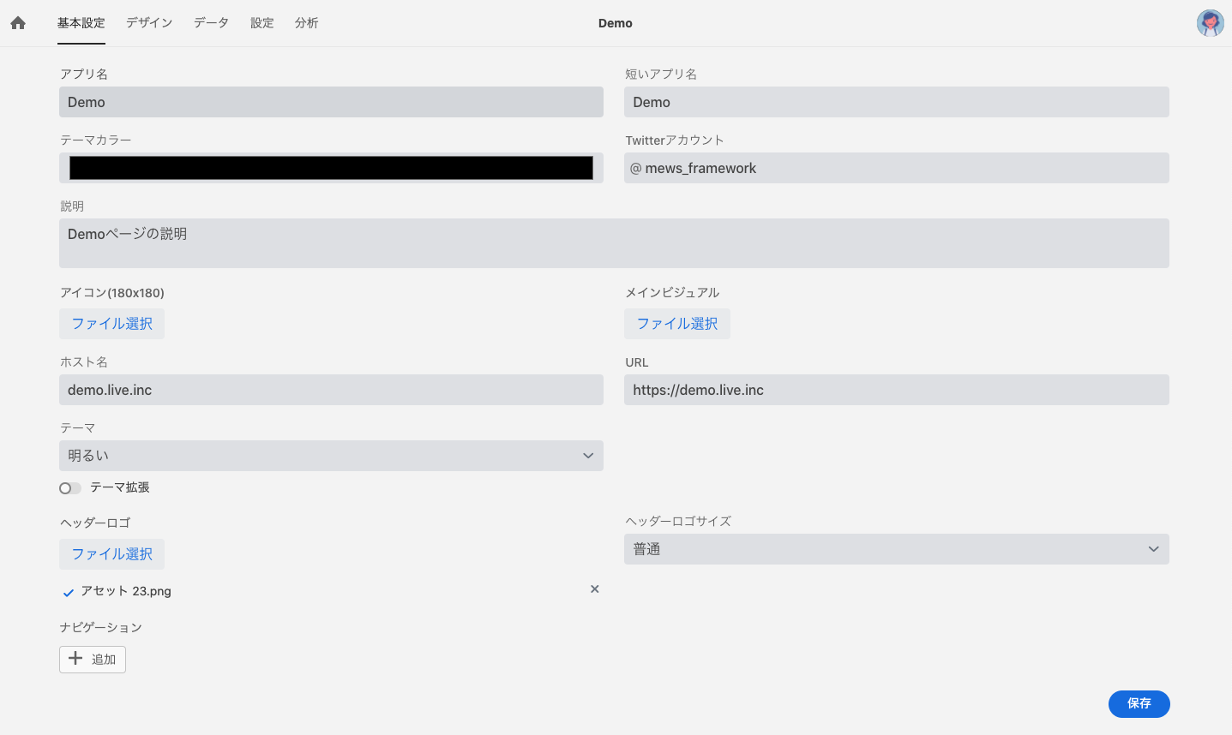Image resolution: width=1232 pixels, height=735 pixels.
Task: Switch to the 基本設定 tab
Action: pyautogui.click(x=81, y=23)
